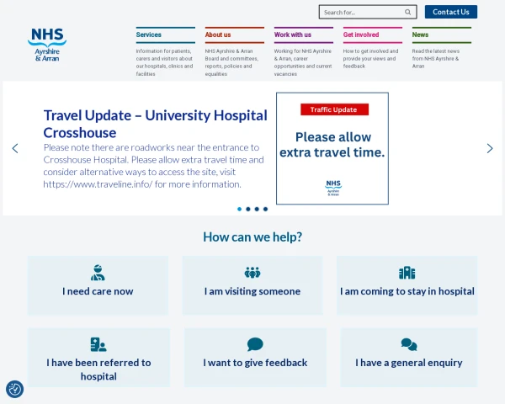This screenshot has height=404, width=505.
Task: Click the hospital building icon
Action: (x=407, y=273)
